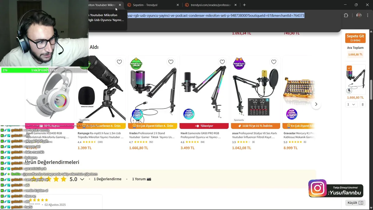Open the 1 Değerlendirme link
373x210 pixels.
point(108,179)
